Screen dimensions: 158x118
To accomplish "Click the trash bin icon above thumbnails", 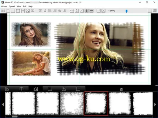I will 121,89.
